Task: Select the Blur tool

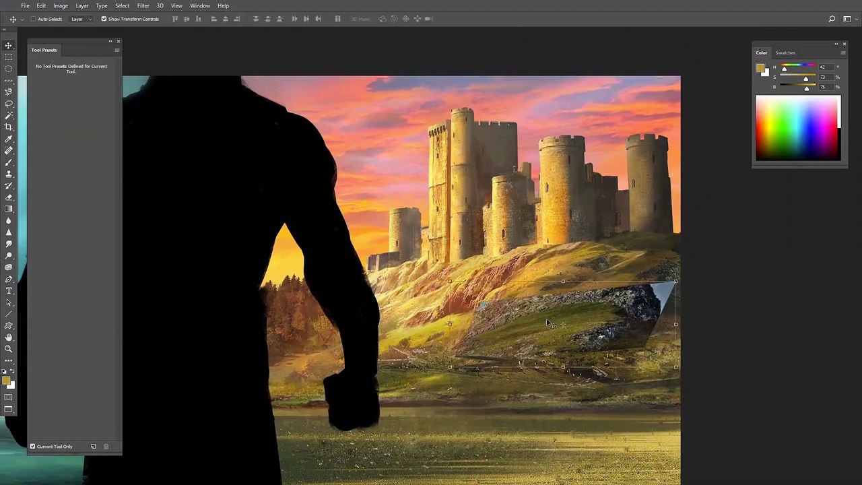Action: [x=9, y=220]
